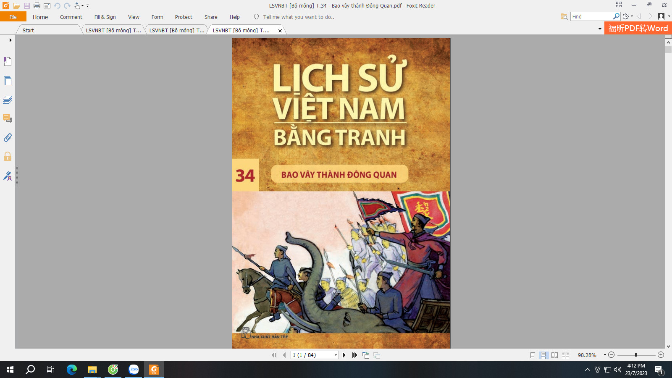Viewport: 672px width, 378px height.
Task: Open the security lock panel
Action: coord(8,156)
